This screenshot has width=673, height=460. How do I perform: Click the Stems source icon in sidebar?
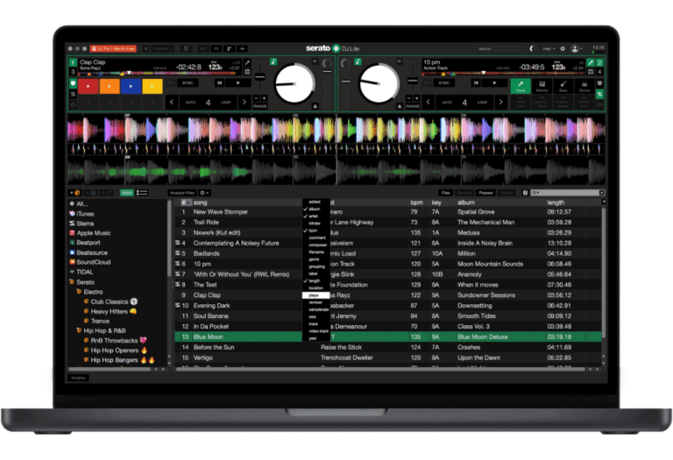tap(72, 223)
